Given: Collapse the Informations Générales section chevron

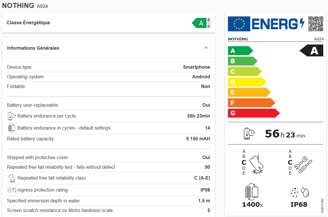Looking at the screenshot, I should (206, 48).
